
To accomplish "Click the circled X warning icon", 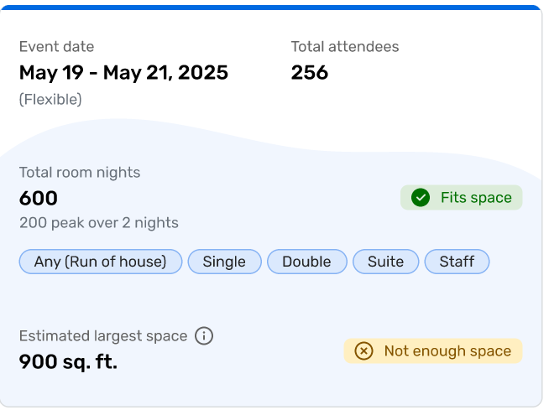I will coord(363,351).
